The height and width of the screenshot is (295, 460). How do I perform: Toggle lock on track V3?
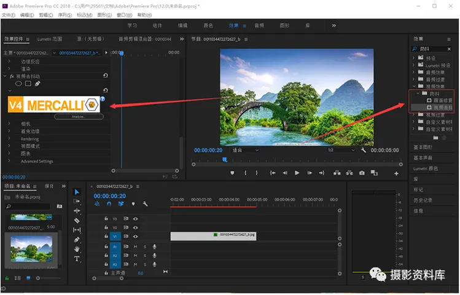pyautogui.click(x=106, y=218)
